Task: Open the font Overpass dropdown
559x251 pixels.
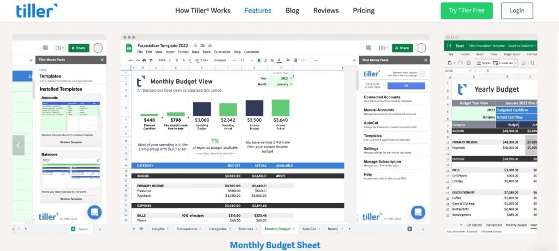Action: 224,60
